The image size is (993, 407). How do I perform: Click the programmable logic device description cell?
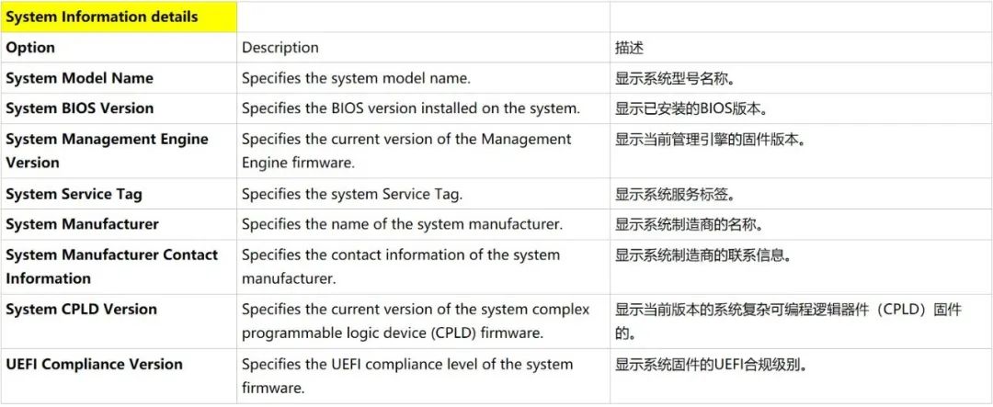pyautogui.click(x=423, y=321)
